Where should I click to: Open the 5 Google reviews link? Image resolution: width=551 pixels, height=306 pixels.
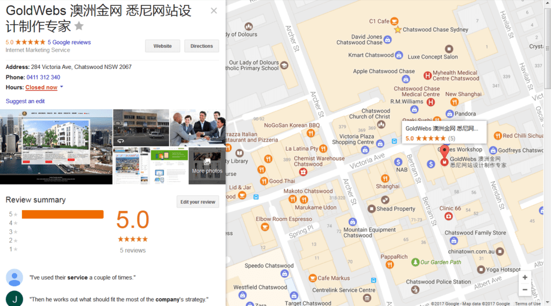69,42
